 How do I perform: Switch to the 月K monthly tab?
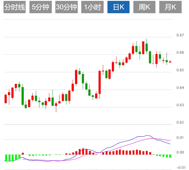[170, 7]
